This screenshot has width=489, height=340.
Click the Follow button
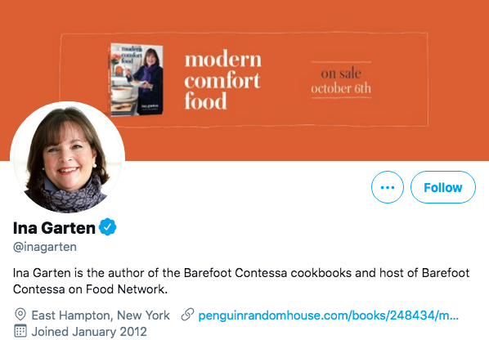pyautogui.click(x=443, y=187)
